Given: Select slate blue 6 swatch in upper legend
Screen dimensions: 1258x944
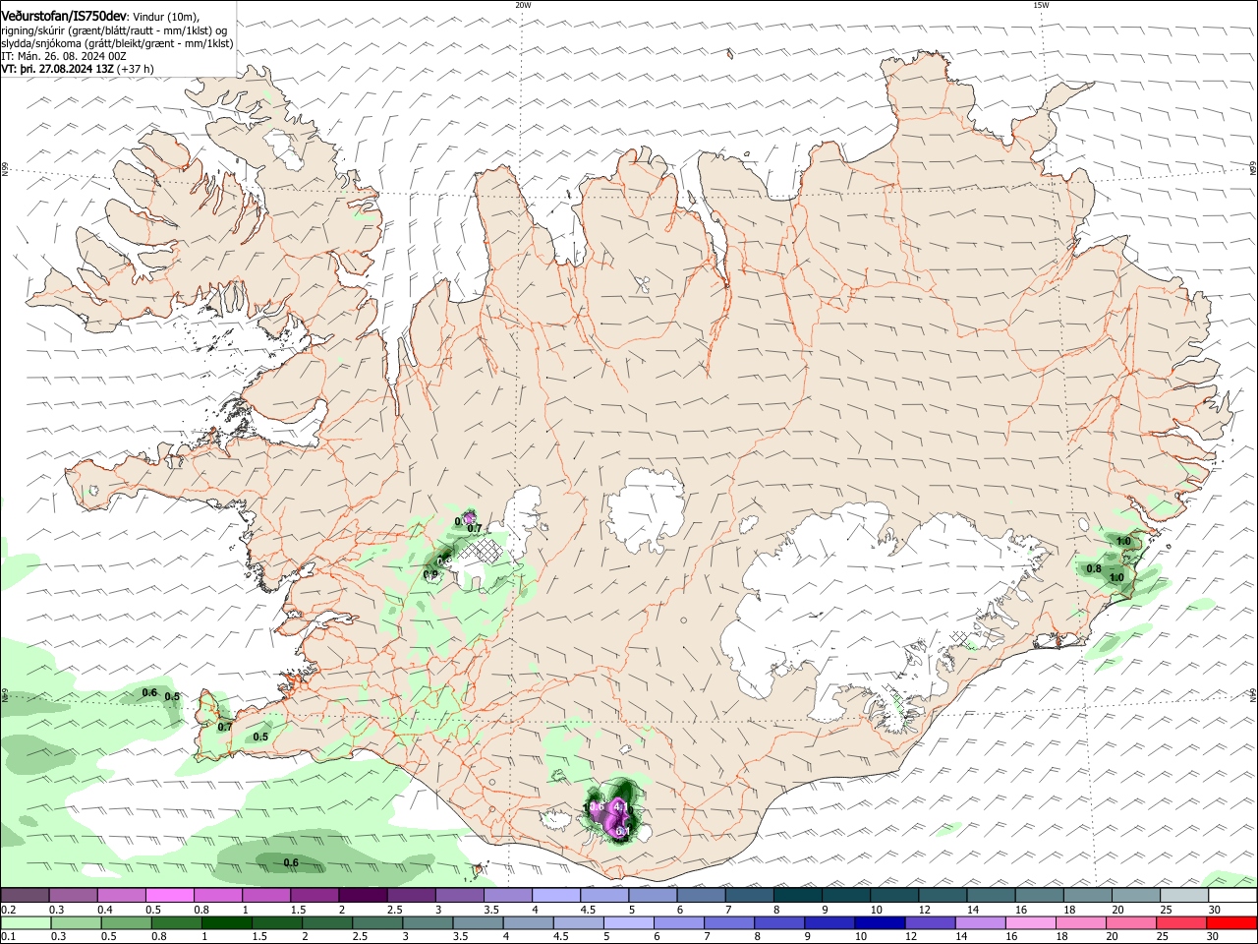Looking at the screenshot, I should click(x=701, y=895).
